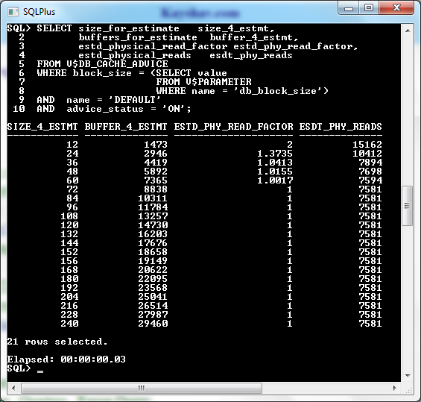Click the read factor value 1.0017

click(x=275, y=180)
